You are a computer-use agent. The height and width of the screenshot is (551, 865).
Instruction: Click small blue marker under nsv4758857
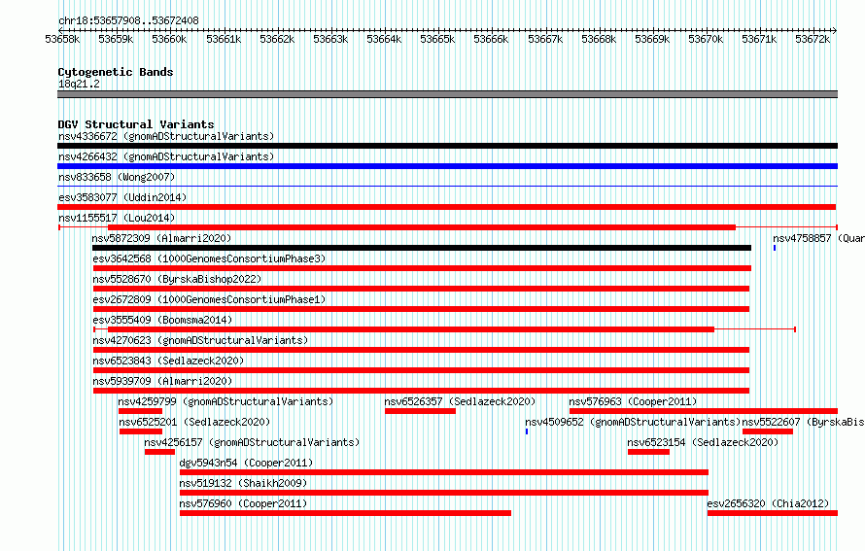point(775,248)
